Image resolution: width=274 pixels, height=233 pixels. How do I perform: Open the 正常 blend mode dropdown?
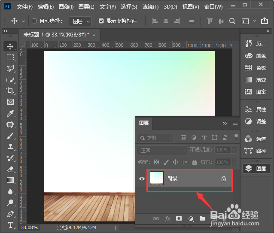coord(161,150)
